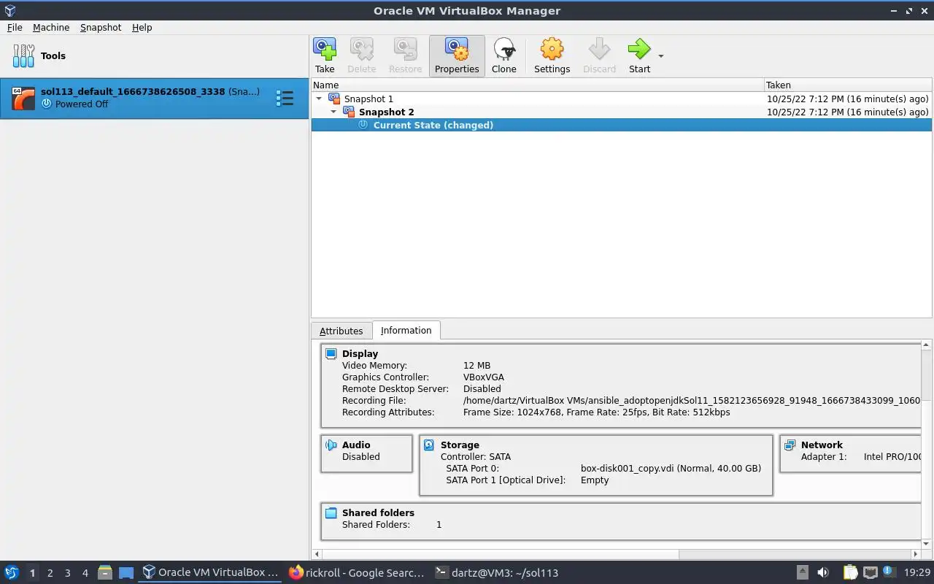Click the Shared folders folder icon

(x=331, y=513)
